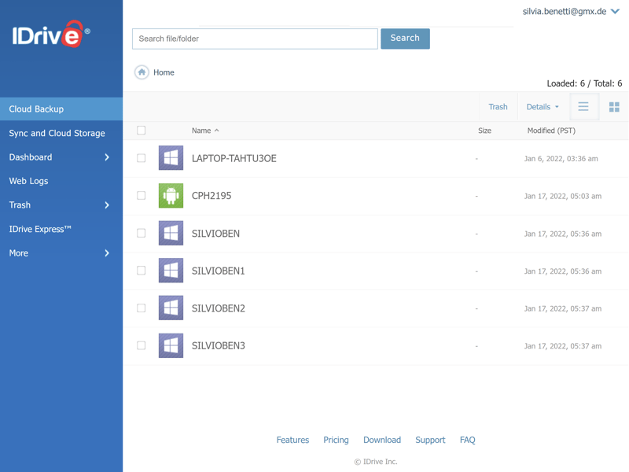Switch to grid thumbnail view

(614, 107)
